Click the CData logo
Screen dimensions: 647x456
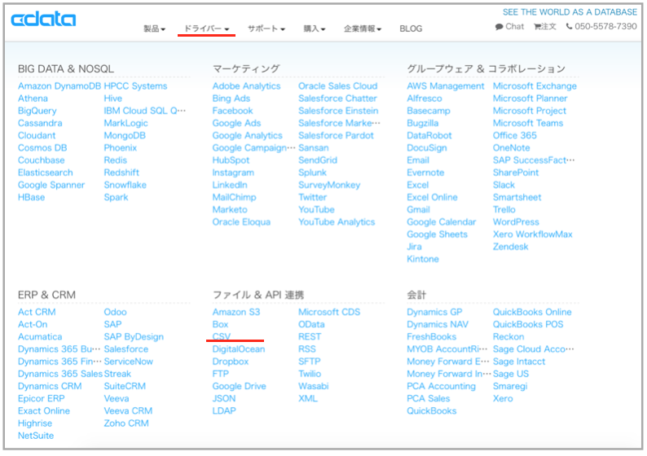point(43,20)
